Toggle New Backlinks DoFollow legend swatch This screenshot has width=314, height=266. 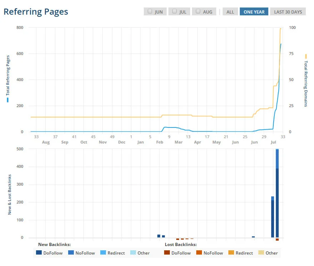[39, 252]
